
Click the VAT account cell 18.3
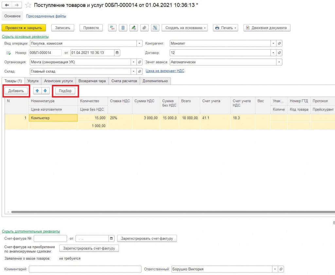pyautogui.click(x=243, y=118)
